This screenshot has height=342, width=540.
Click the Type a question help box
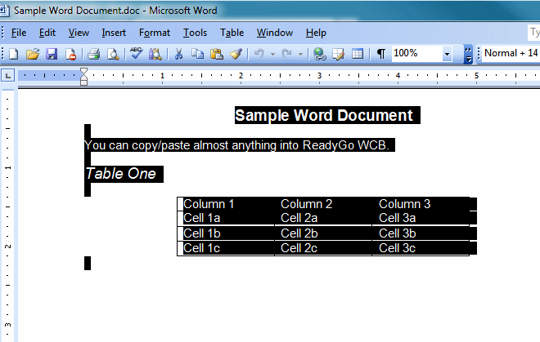[x=533, y=33]
